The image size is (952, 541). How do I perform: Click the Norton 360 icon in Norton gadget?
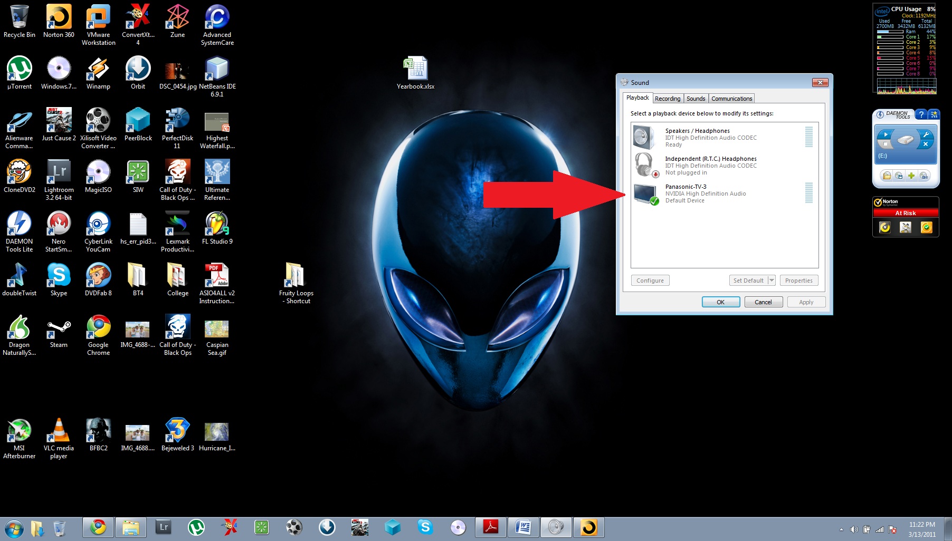point(885,227)
